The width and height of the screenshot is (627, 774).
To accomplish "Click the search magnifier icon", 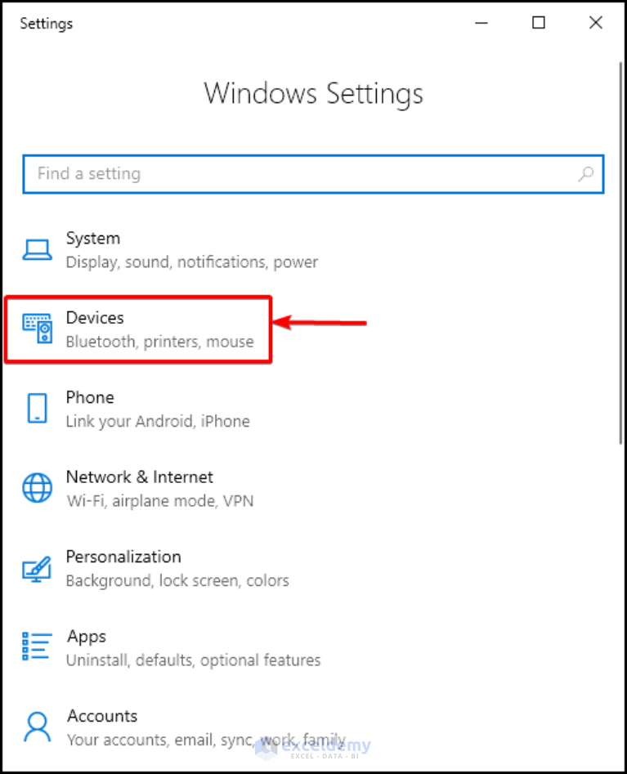I will pos(585,174).
